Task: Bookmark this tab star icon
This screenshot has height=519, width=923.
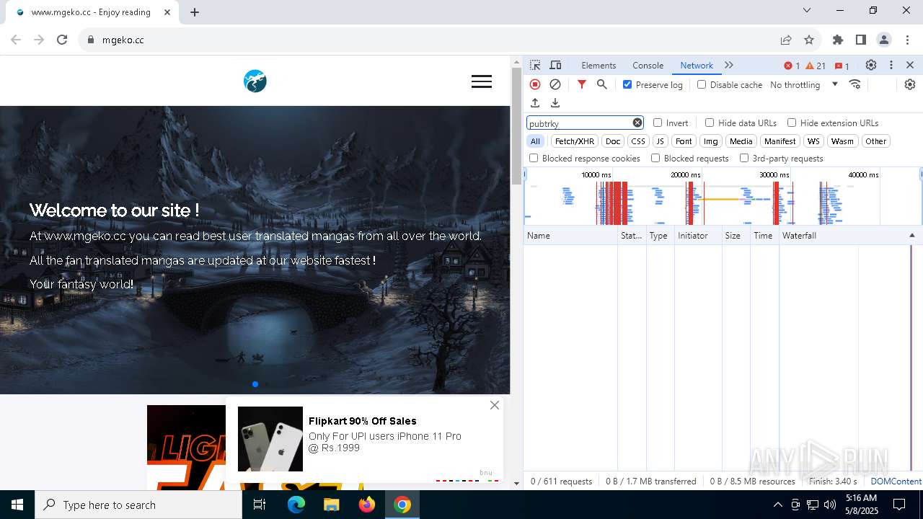Action: click(x=809, y=40)
